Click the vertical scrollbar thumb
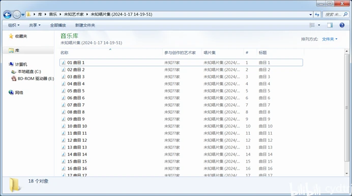Viewport: 352px width, 196px height. coord(347,107)
